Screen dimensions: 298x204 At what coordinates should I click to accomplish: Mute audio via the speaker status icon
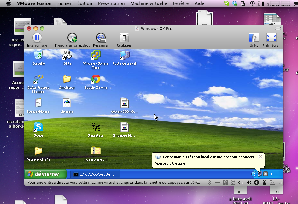click(248, 182)
